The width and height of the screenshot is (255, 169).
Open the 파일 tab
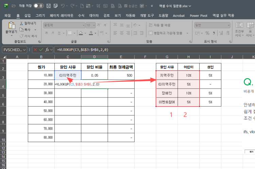point(7,16)
